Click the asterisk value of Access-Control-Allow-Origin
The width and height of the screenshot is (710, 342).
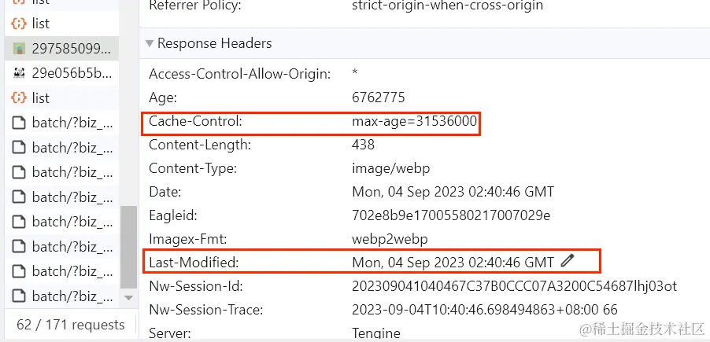click(x=355, y=73)
